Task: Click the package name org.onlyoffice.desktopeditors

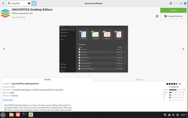Action: [x=25, y=84]
